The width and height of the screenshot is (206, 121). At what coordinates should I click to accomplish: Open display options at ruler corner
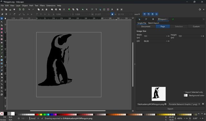pyautogui.click(x=133, y=18)
